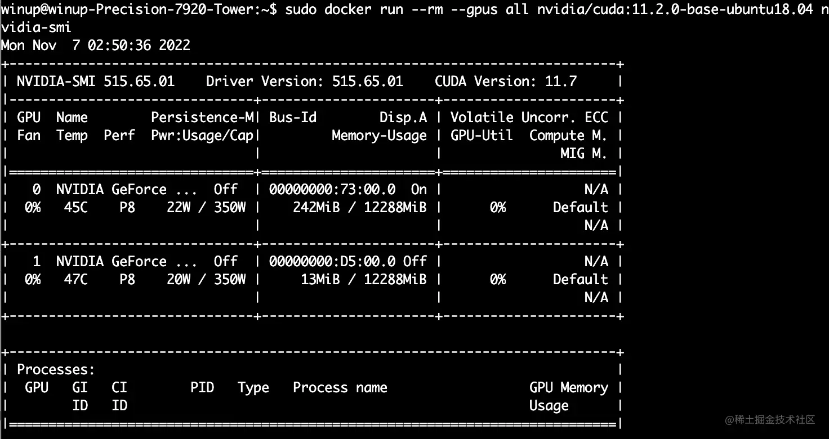Click 'CI' column header in Processes

[119, 388]
